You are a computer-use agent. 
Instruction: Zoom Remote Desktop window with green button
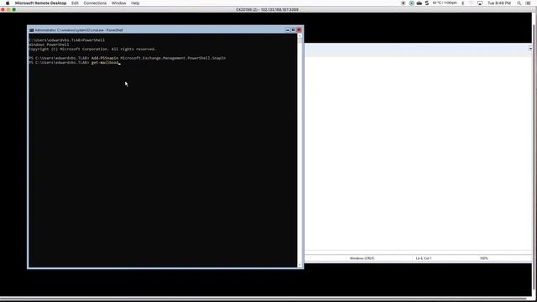(14, 9)
